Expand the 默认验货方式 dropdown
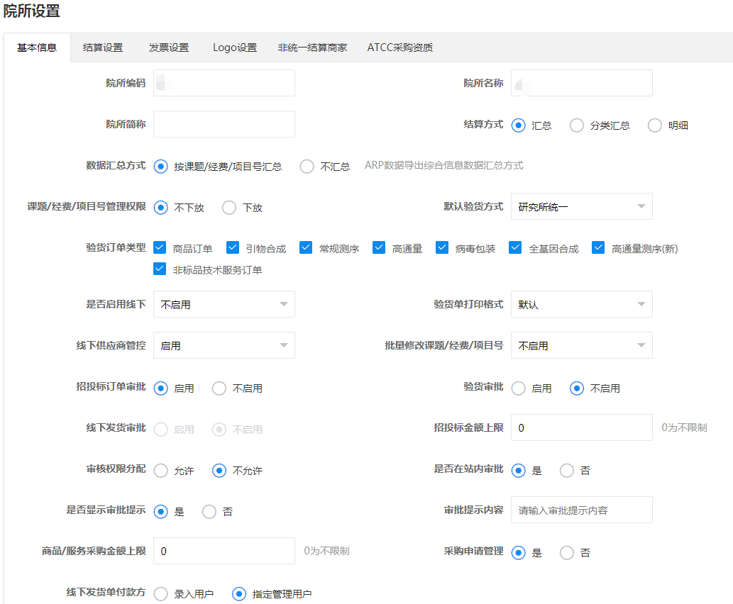 tap(581, 207)
